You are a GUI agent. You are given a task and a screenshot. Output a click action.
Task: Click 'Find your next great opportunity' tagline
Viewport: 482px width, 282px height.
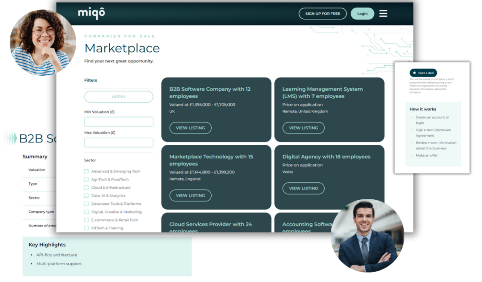(119, 61)
